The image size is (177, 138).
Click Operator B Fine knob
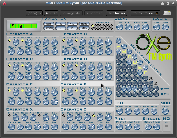91,42
